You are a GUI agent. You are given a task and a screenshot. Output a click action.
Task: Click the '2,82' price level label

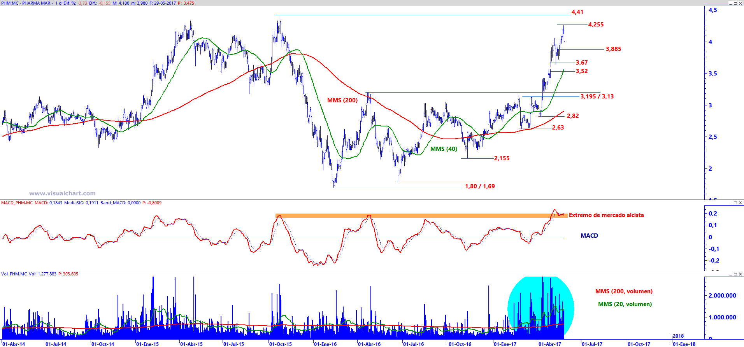[x=573, y=116]
